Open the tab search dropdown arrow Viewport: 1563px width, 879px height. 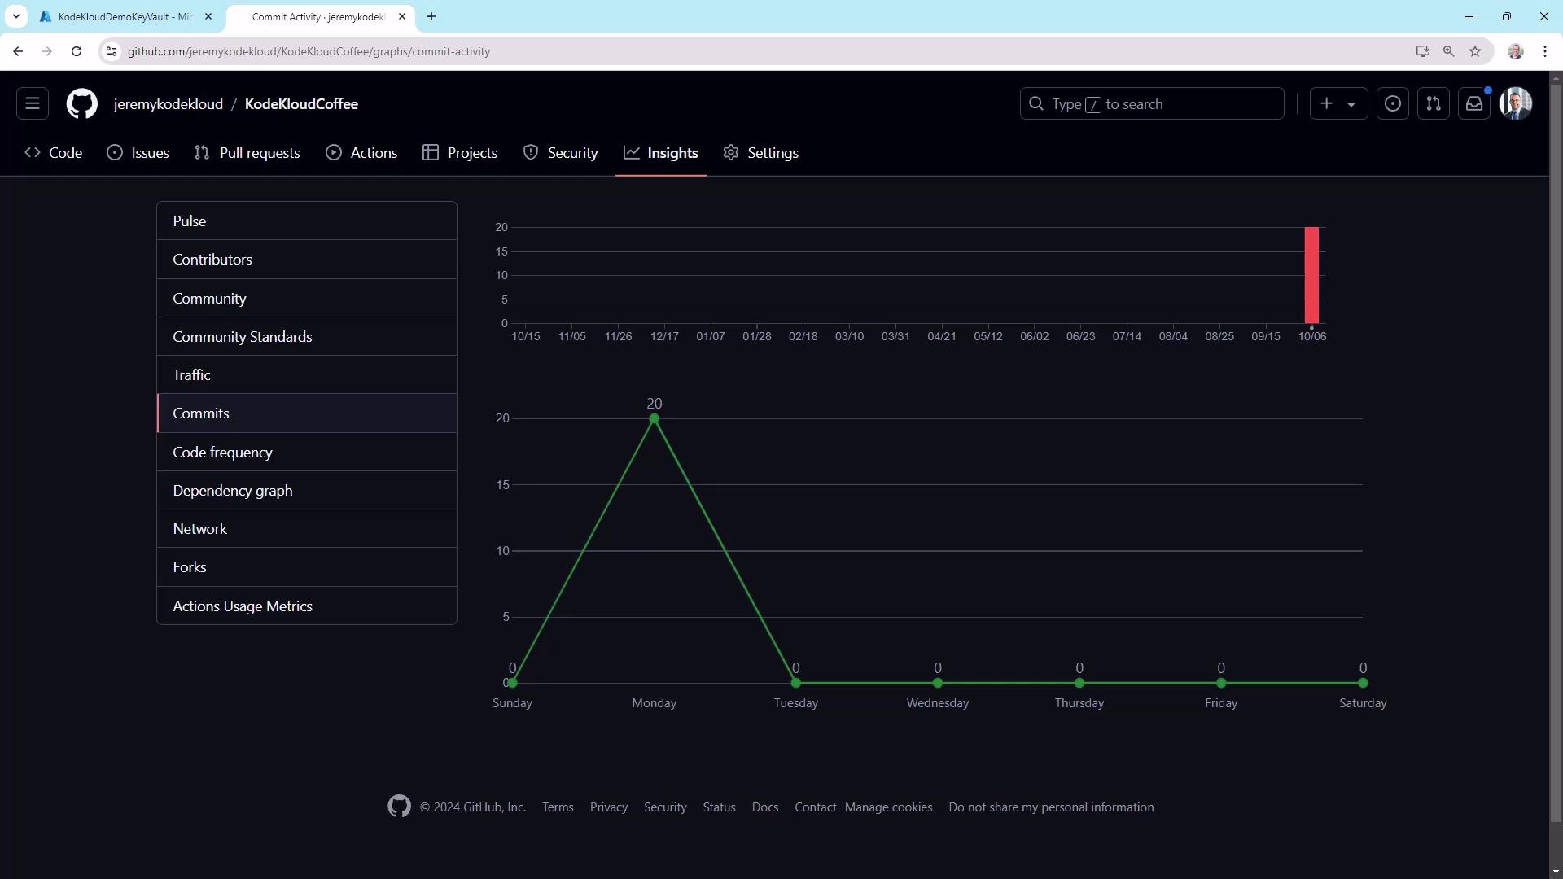click(x=15, y=16)
